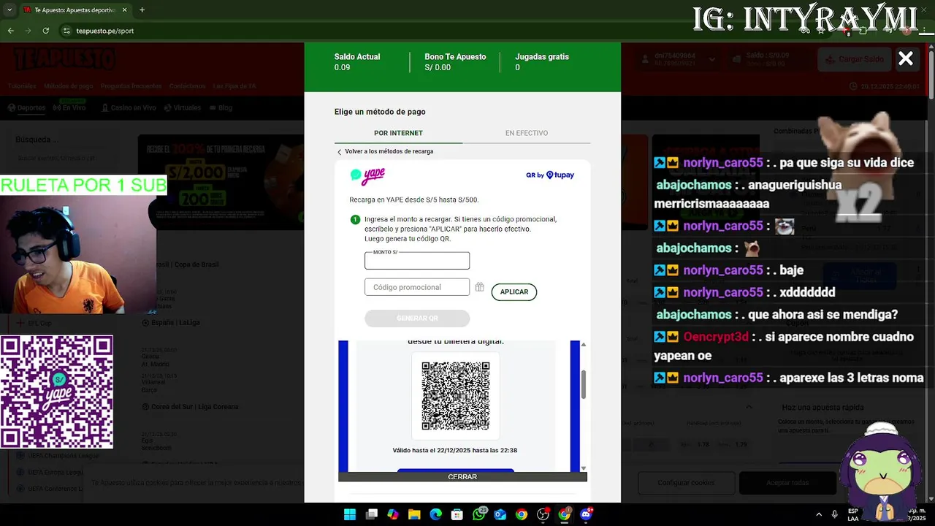935x526 pixels.
Task: Click the gift icon beside promo code
Action: (x=479, y=287)
